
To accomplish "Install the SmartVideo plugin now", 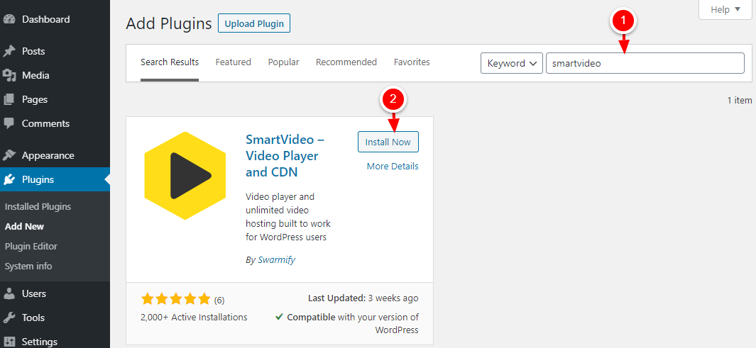I will click(388, 142).
